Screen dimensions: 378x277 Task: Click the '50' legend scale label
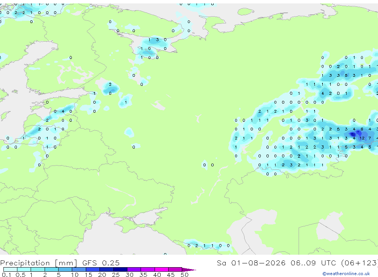pos(184,275)
